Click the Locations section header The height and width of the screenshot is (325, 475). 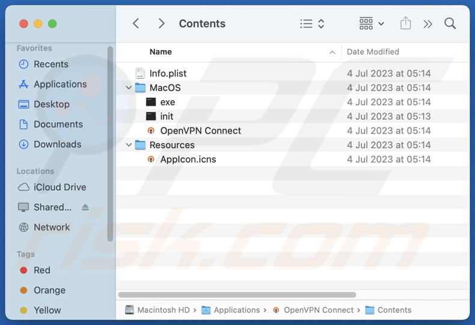tap(35, 172)
